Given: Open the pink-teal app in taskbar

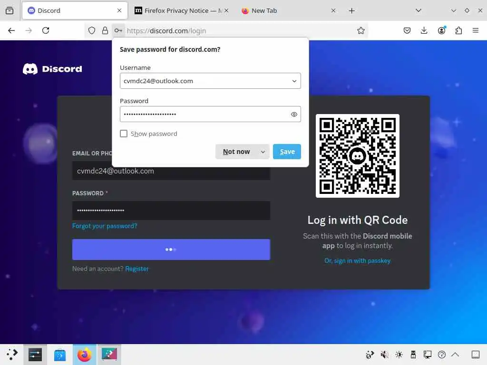Looking at the screenshot, I should (x=109, y=355).
